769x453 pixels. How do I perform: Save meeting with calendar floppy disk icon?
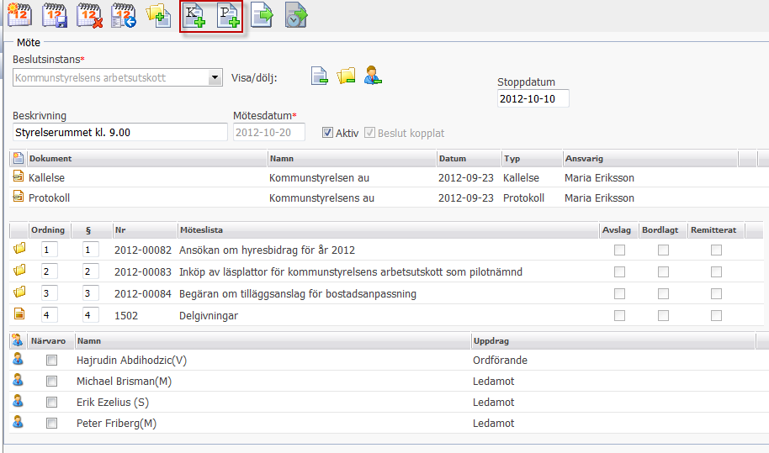[x=55, y=15]
